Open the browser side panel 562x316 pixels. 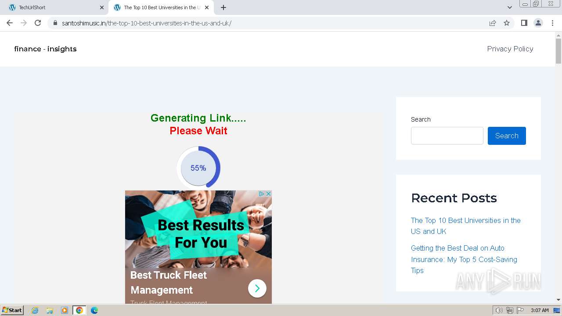coord(524,23)
